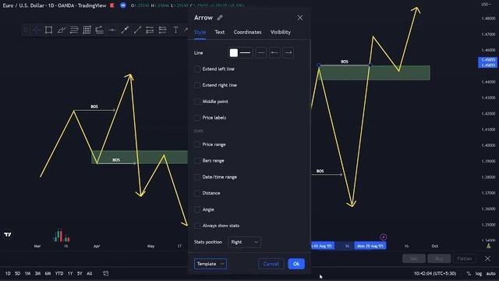Select the brush drawing tool in favorites toolbar
Screen dimensions: 499x281
(62, 30)
